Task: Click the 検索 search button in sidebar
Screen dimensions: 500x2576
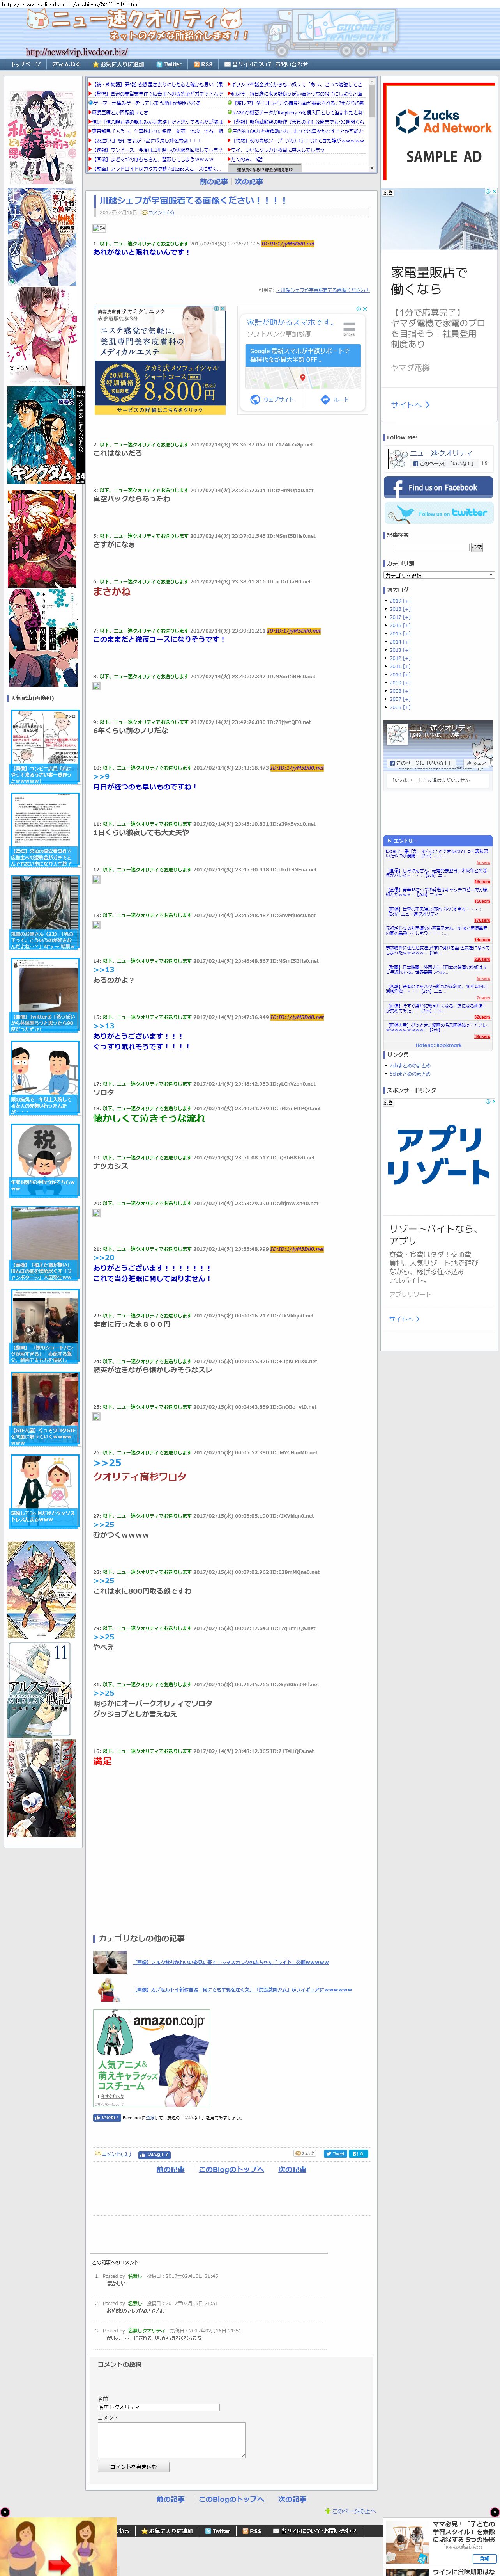Action: [476, 547]
